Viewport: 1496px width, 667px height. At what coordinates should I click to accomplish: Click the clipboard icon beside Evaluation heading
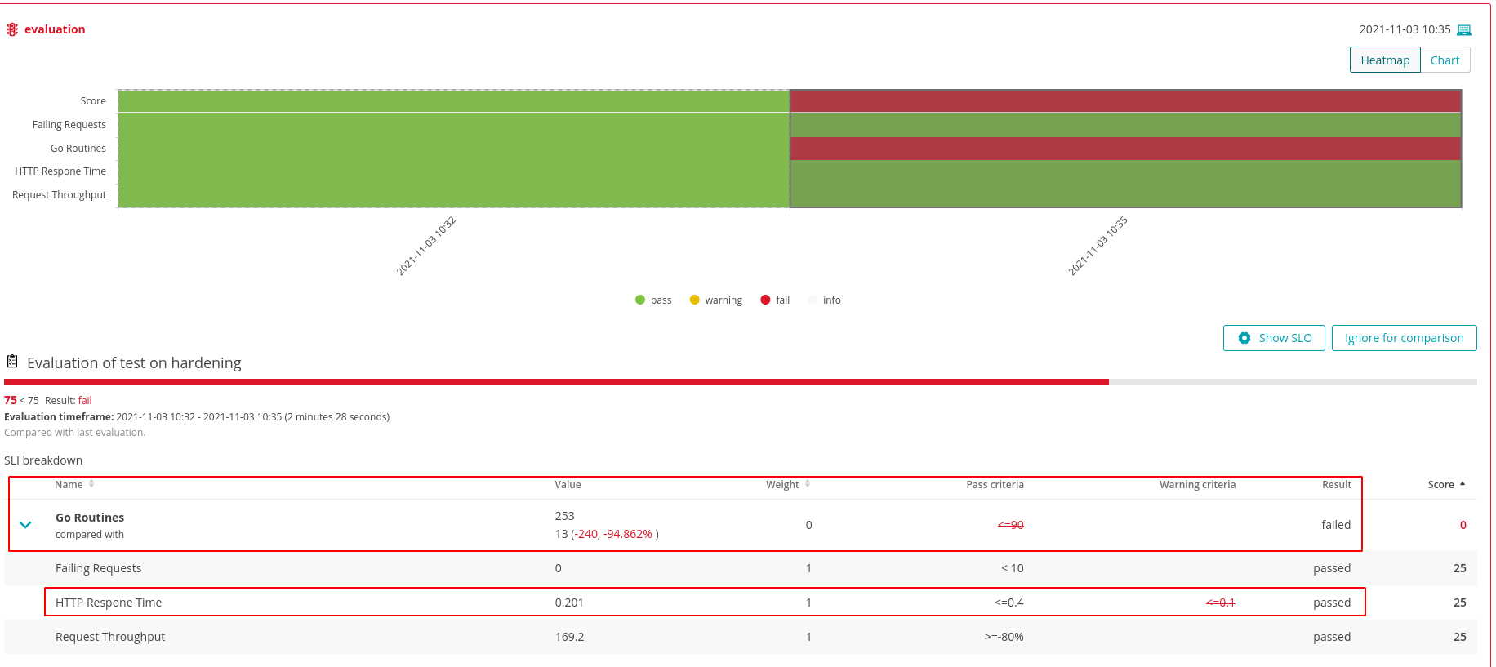[x=12, y=361]
